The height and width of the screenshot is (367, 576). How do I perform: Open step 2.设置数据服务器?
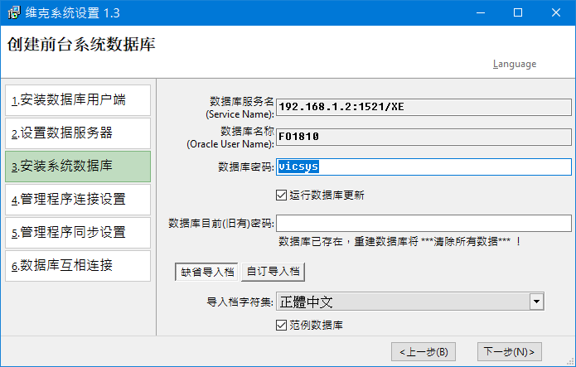point(78,133)
